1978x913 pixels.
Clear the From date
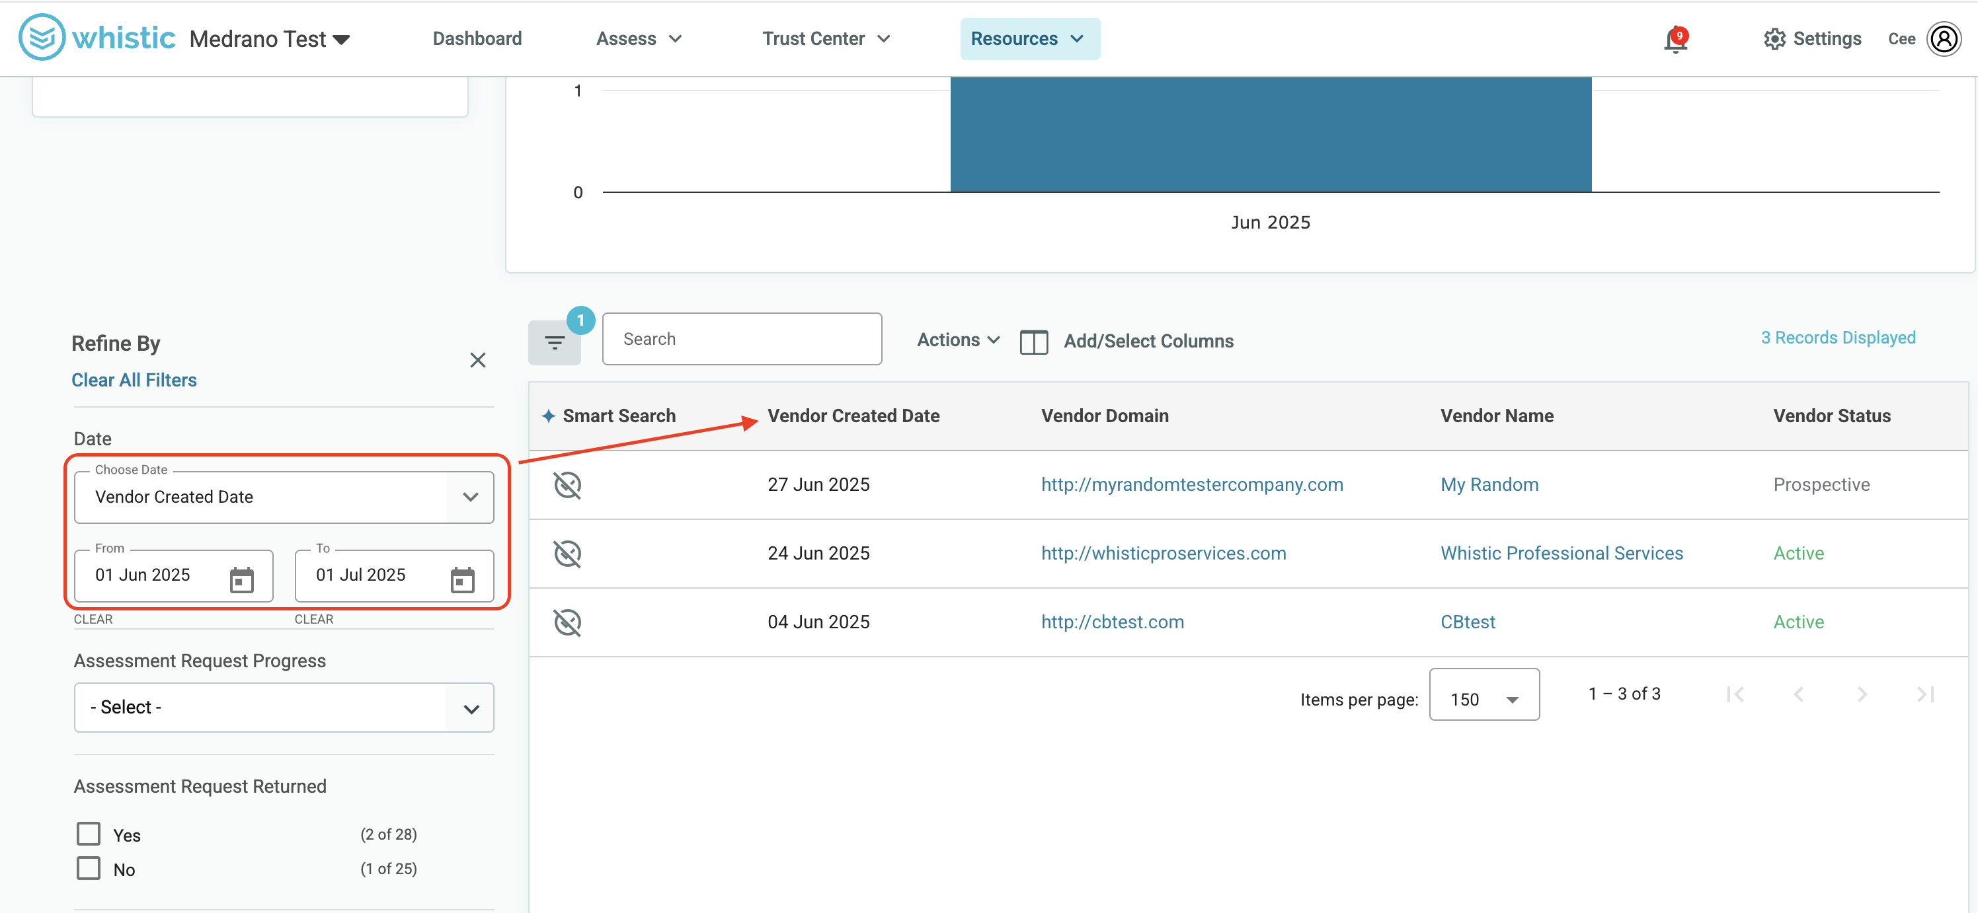coord(93,619)
